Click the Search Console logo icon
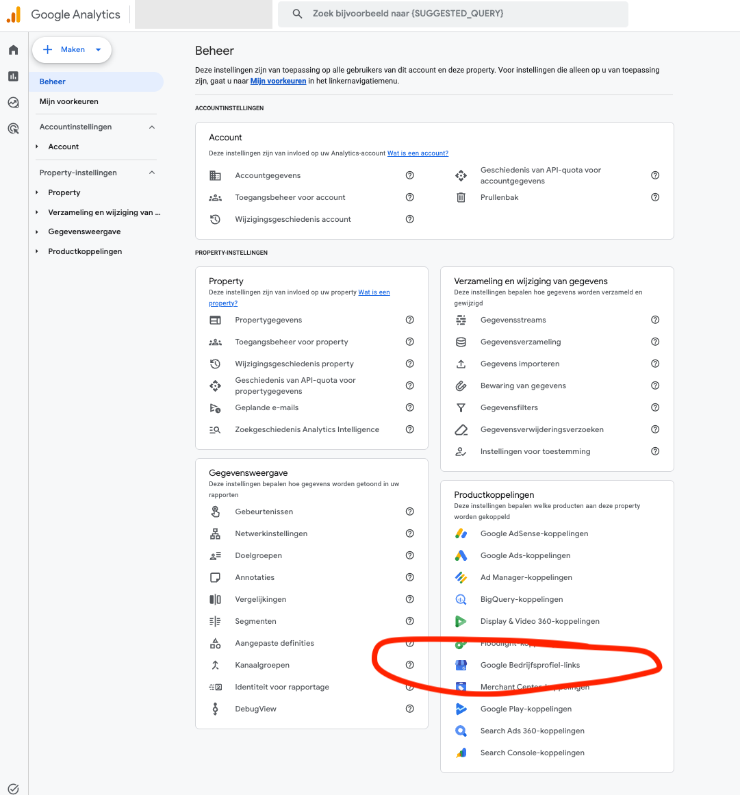The width and height of the screenshot is (740, 795). tap(461, 753)
